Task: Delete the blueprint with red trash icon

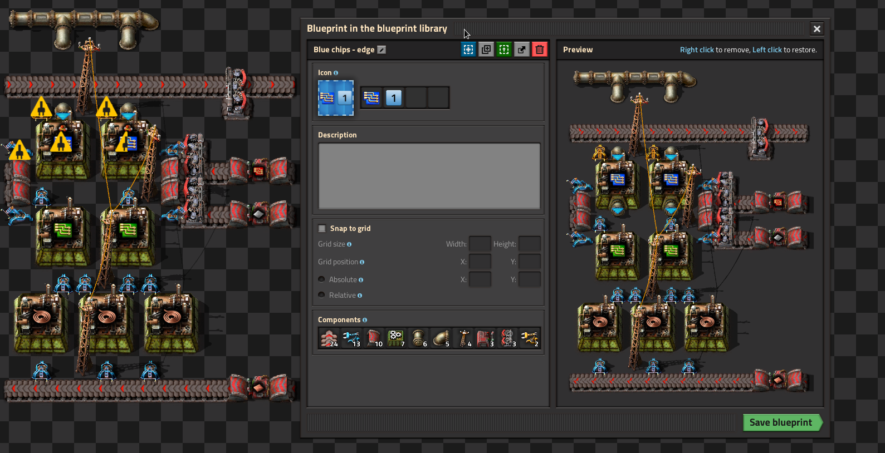Action: (x=540, y=50)
